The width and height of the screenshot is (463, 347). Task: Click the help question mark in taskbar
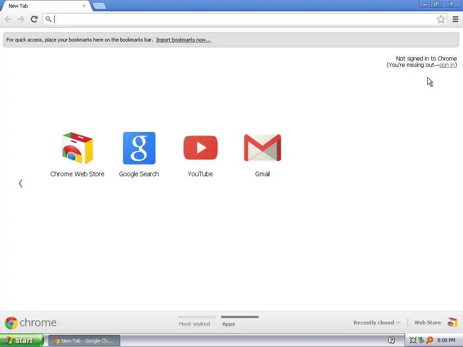click(391, 341)
